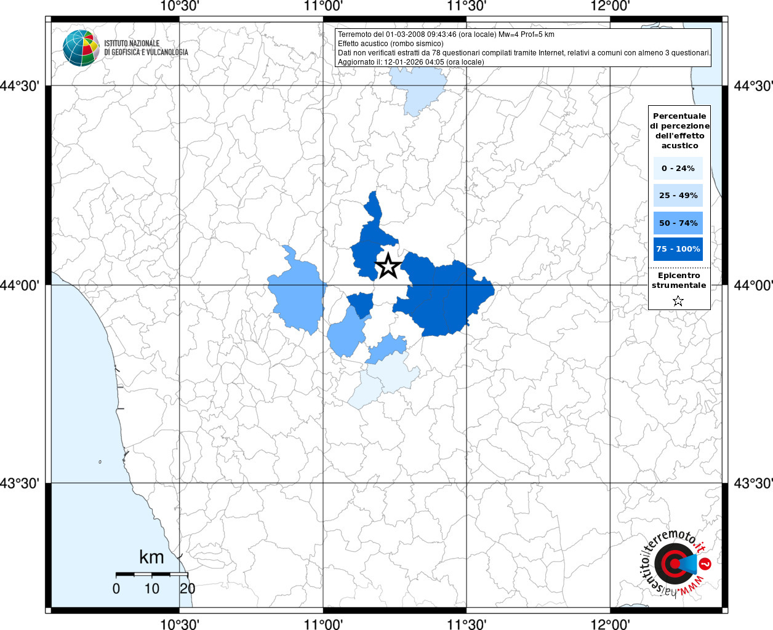Click the haisentitoilterremoto.it logo
The width and height of the screenshot is (773, 630).
pyautogui.click(x=676, y=562)
